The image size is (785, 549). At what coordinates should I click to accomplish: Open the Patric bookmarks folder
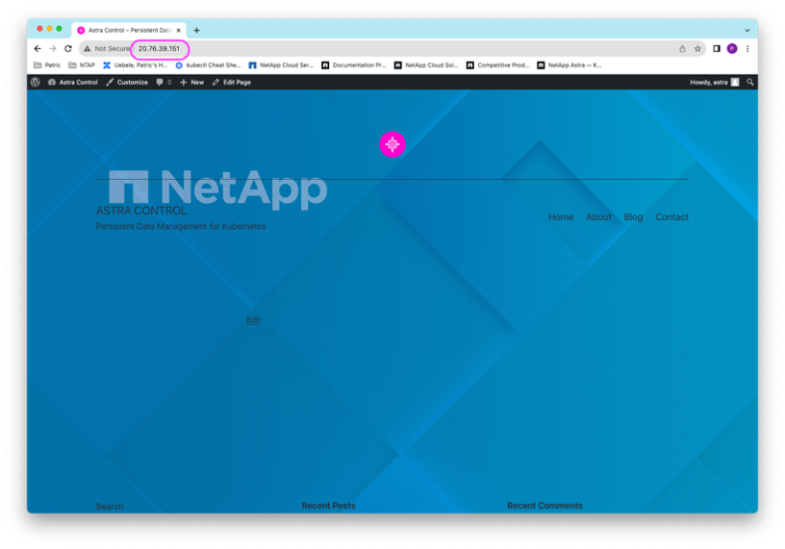(47, 65)
